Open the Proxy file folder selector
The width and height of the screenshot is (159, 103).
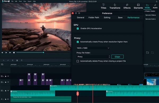(93, 57)
